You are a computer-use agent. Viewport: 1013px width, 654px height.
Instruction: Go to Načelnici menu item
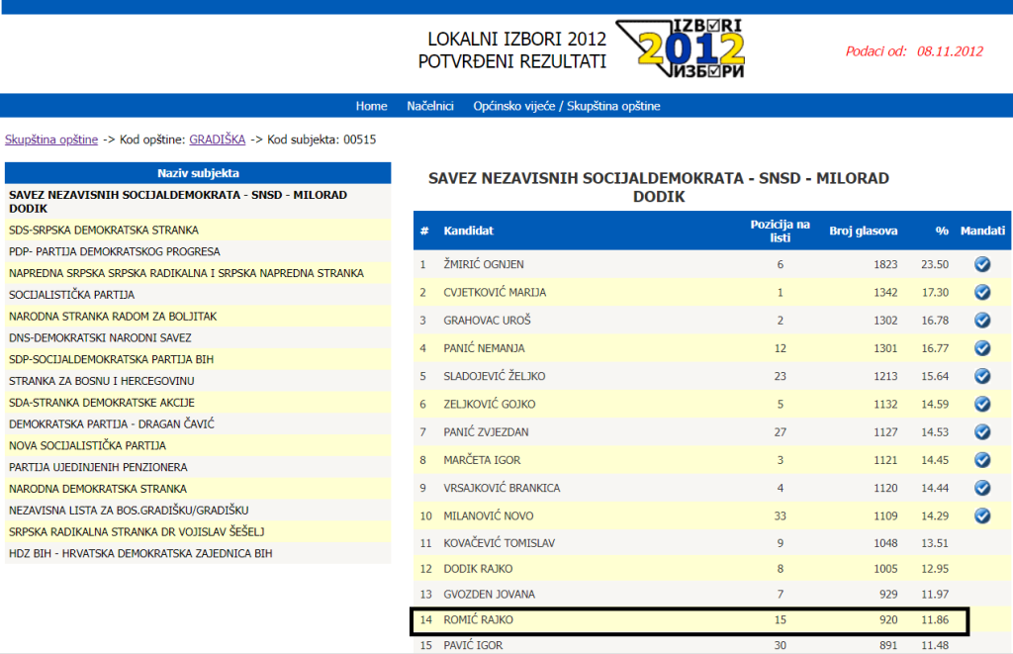[430, 106]
